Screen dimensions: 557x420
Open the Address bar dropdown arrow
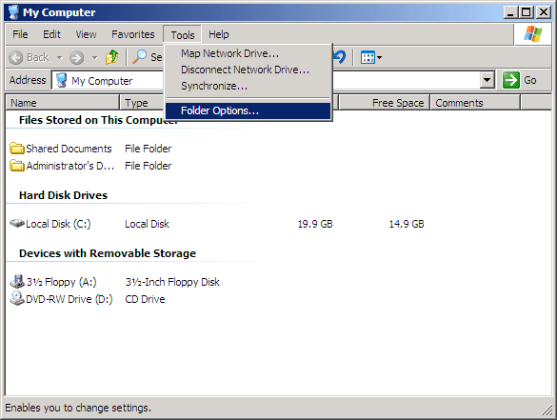(x=487, y=80)
